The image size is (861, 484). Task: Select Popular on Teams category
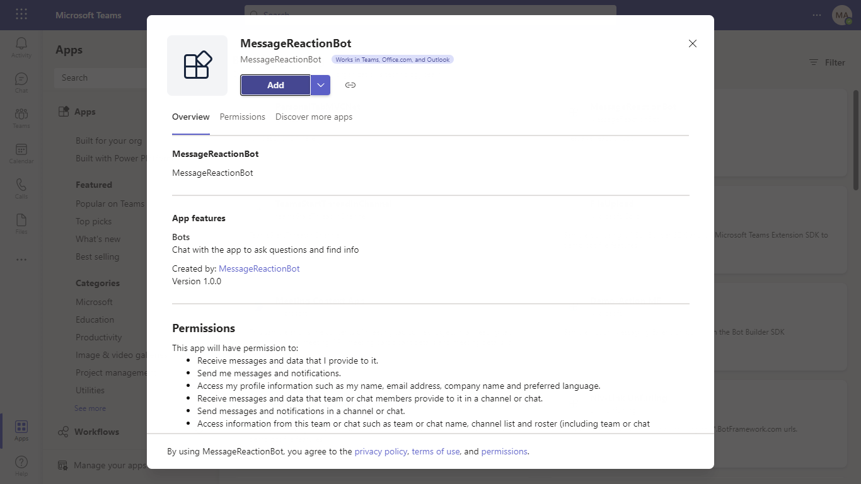[110, 204]
